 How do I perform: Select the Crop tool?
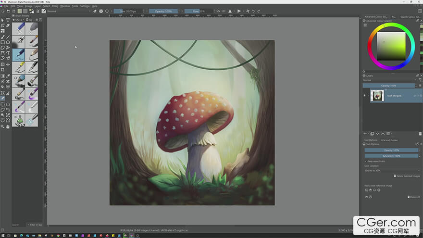pos(3,70)
